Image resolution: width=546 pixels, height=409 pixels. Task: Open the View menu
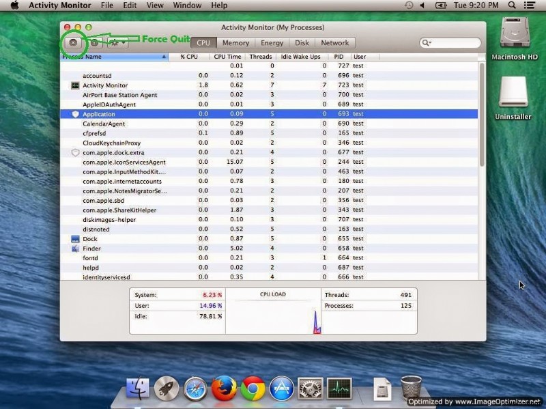[x=155, y=5]
